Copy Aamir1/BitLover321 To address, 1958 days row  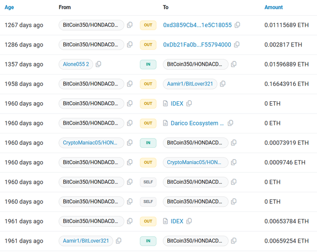pos(222,84)
